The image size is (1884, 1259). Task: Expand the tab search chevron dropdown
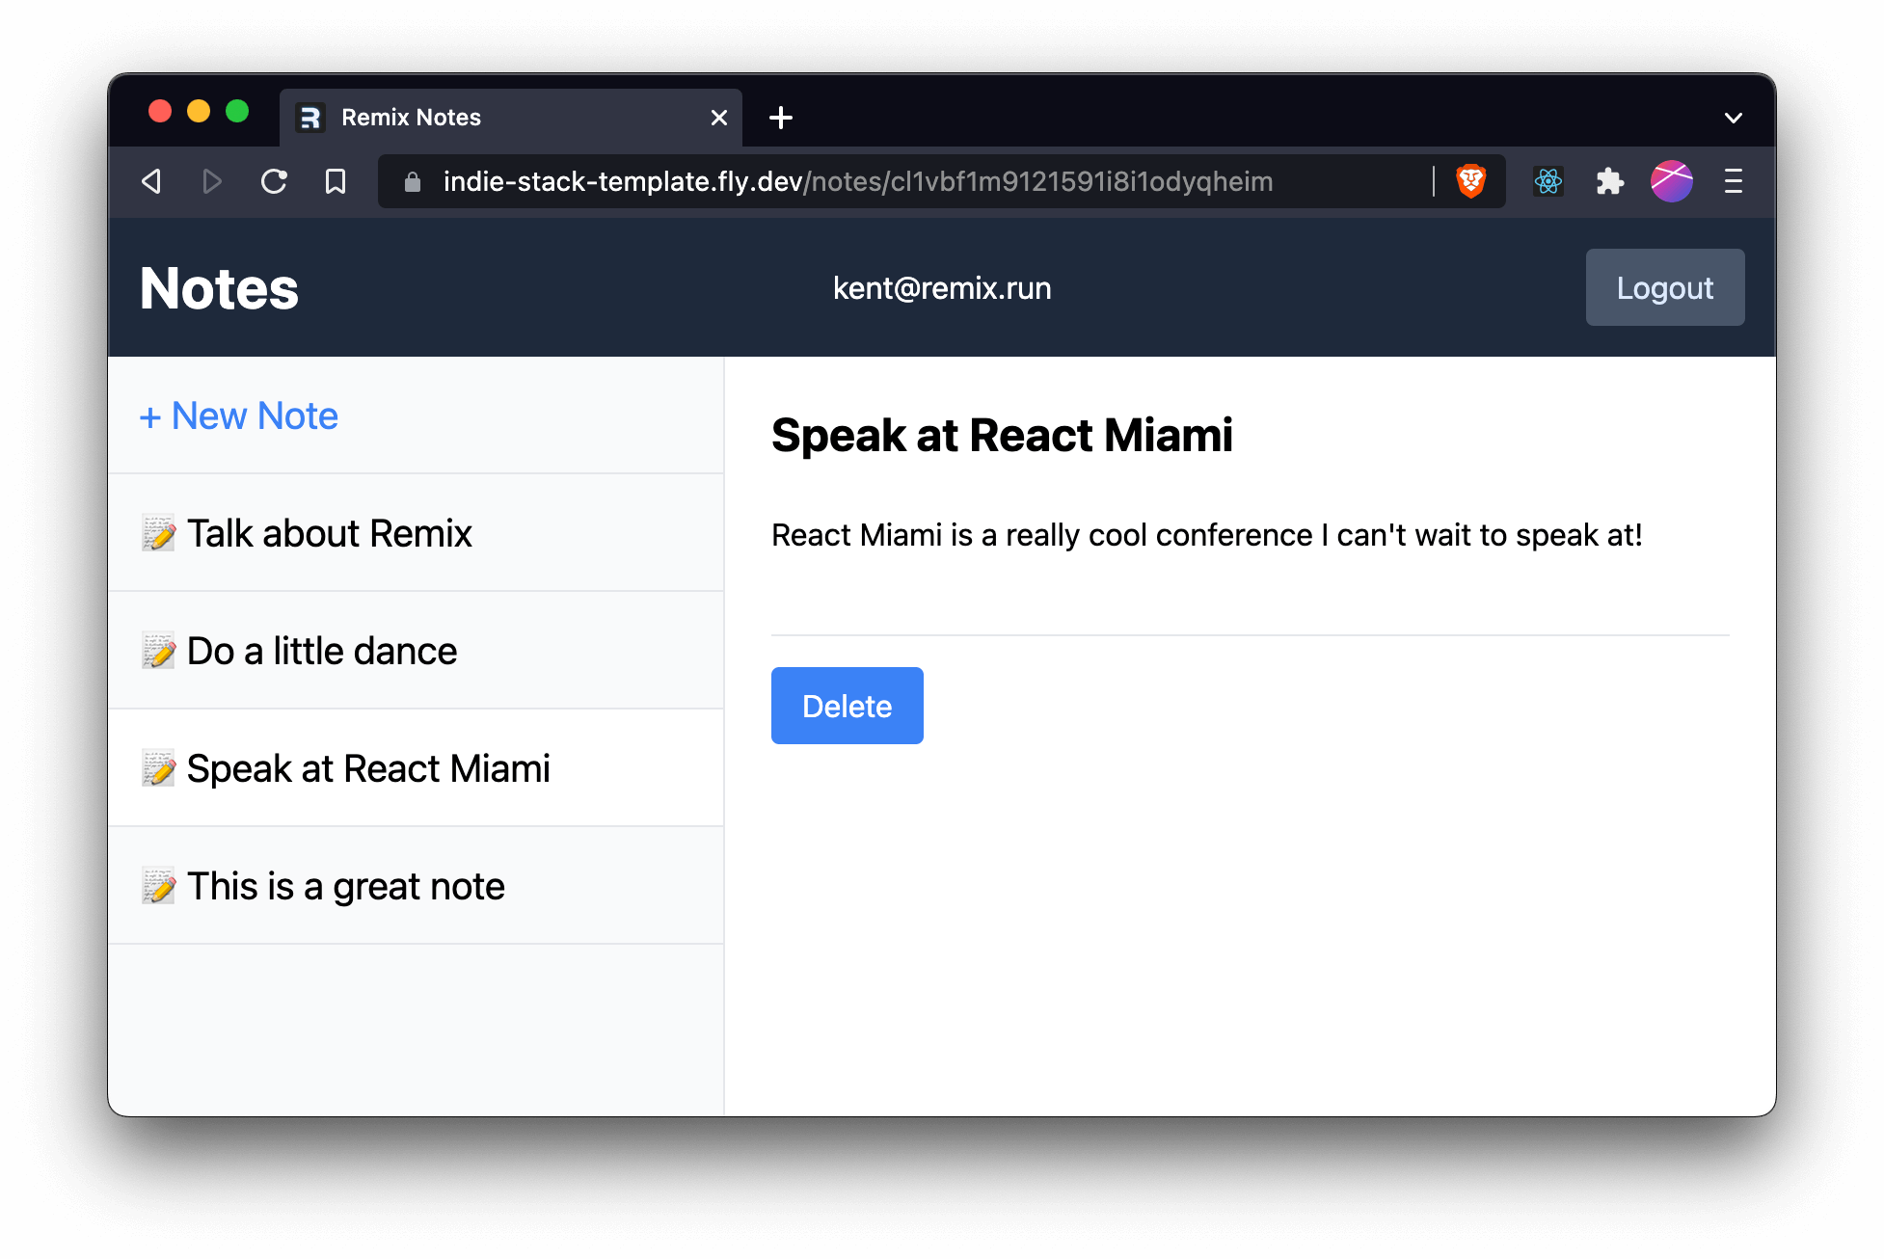click(x=1733, y=118)
